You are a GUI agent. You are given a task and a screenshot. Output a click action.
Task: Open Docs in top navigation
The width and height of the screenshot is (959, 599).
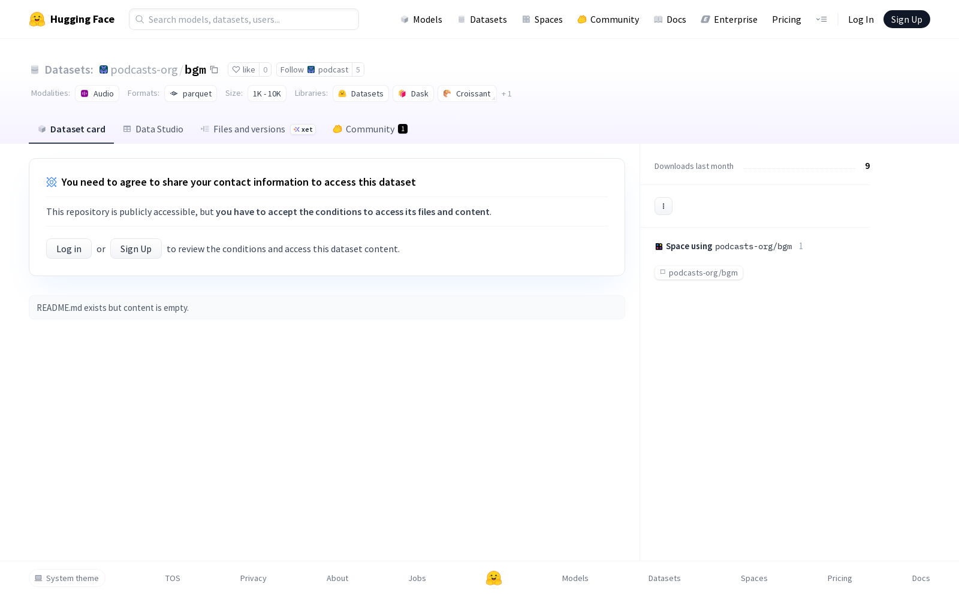tap(670, 19)
